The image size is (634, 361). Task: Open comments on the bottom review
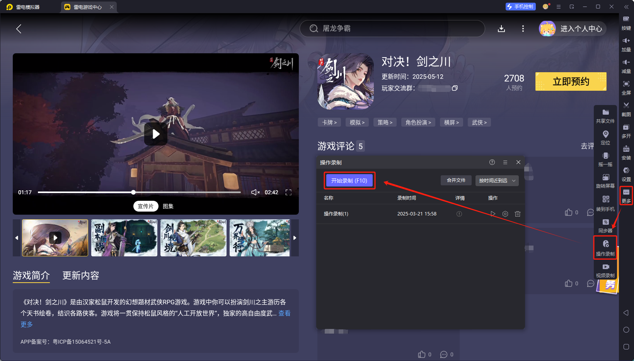click(444, 354)
